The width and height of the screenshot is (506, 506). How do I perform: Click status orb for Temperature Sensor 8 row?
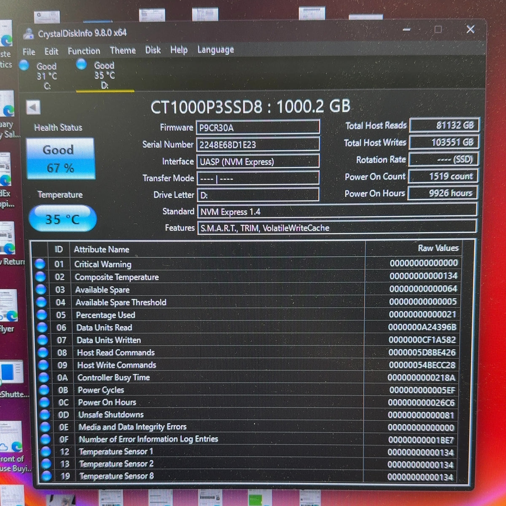point(47,476)
